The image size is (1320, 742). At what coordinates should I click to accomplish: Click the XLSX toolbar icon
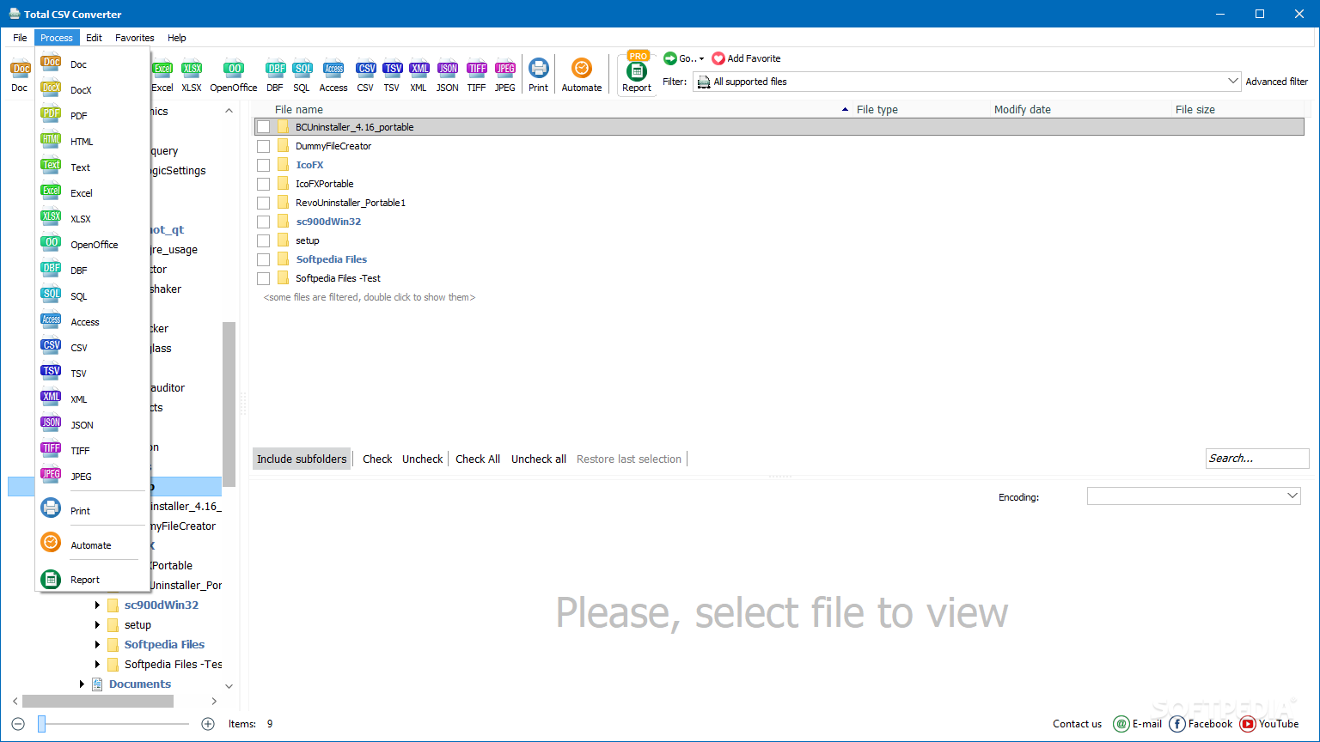192,76
